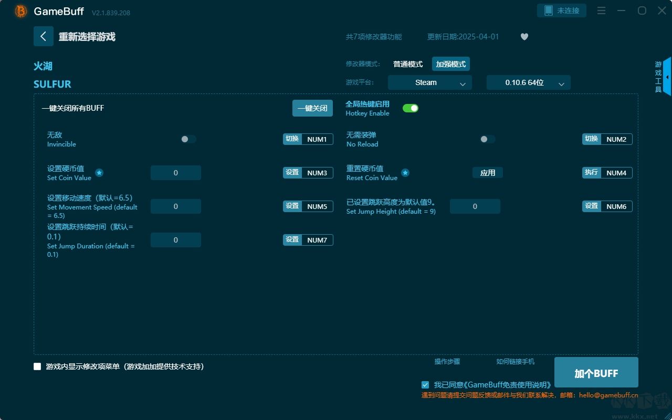
Task: Expand the game tools side panel arrow
Action: point(667,77)
